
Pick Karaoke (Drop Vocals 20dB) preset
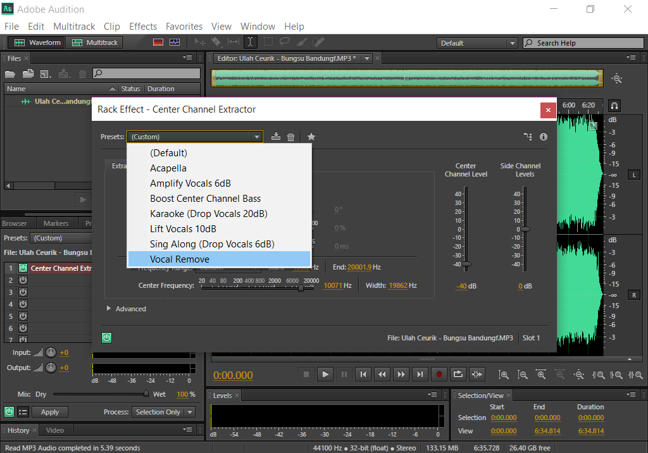click(x=219, y=214)
